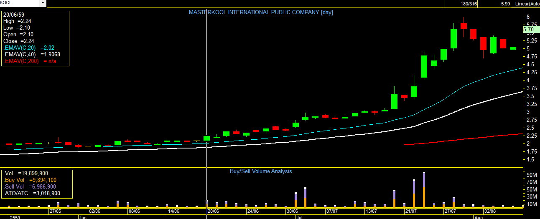Image resolution: width=540 pixels, height=219 pixels.
Task: Click the 21/07 date axis label
Action: click(x=411, y=211)
